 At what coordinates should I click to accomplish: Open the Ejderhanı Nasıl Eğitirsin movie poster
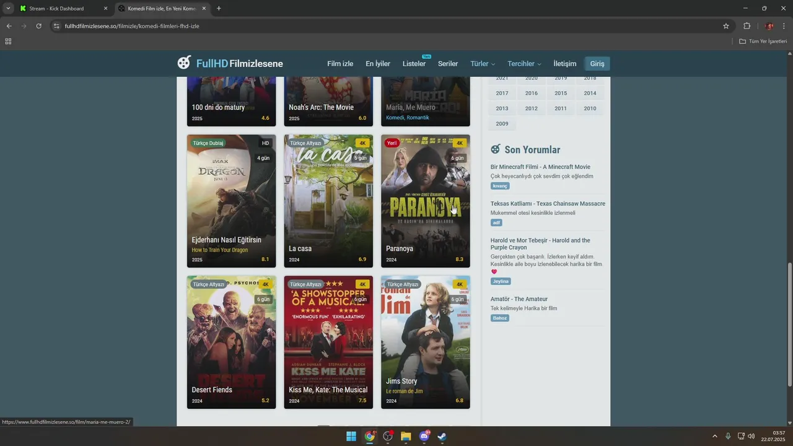pyautogui.click(x=231, y=201)
